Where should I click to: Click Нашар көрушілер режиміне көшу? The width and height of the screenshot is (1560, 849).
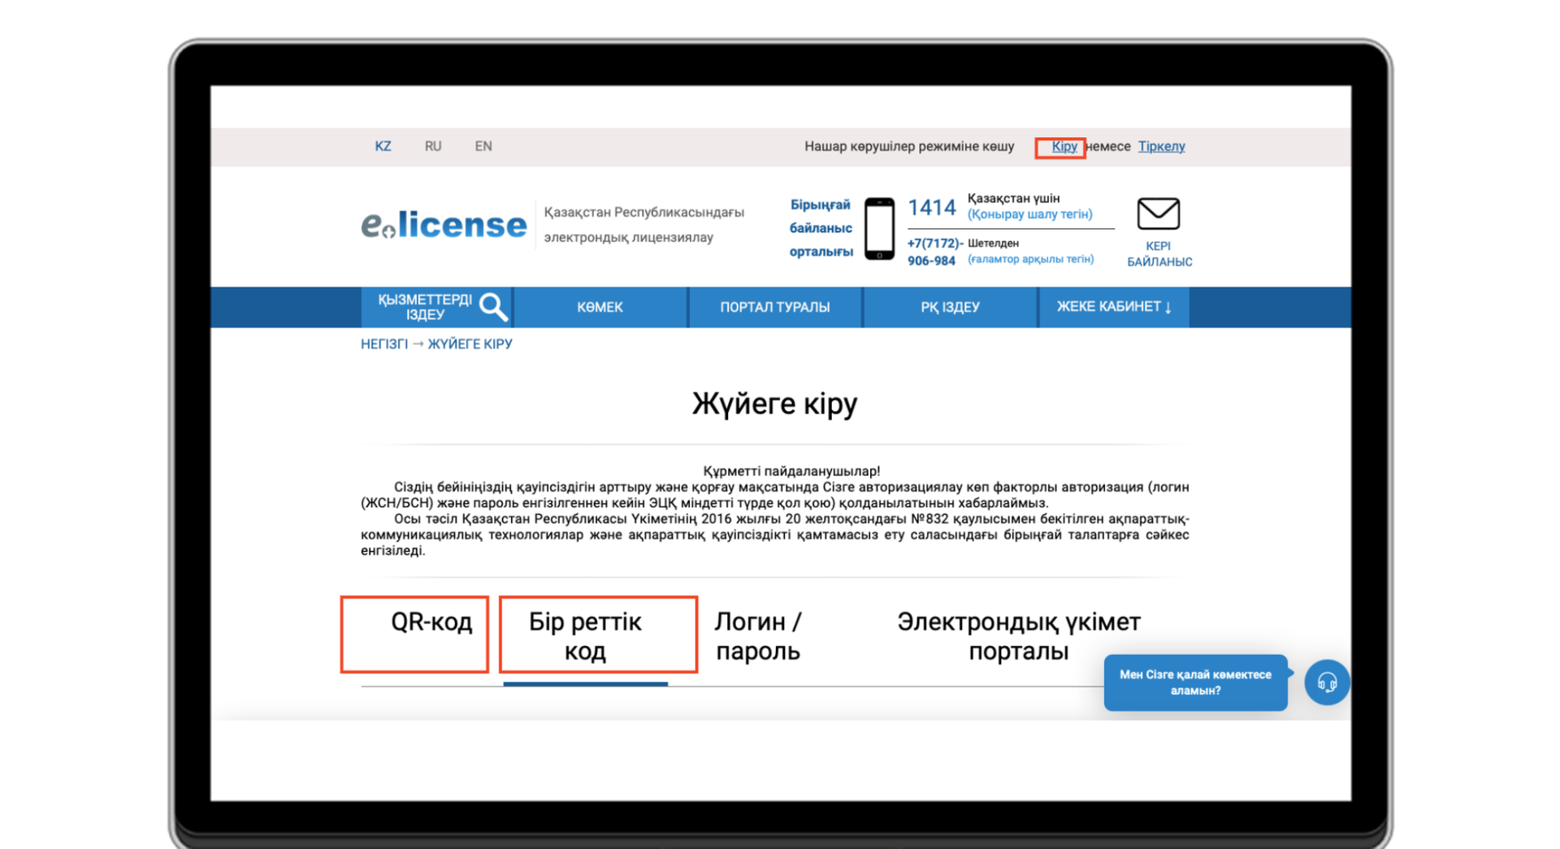click(909, 146)
